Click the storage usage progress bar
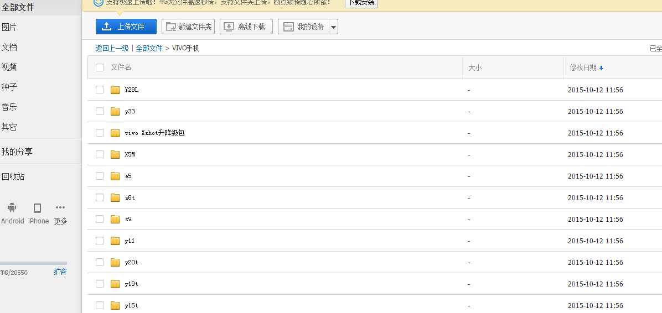Screen dimensions: 662x313 pyautogui.click(x=33, y=263)
